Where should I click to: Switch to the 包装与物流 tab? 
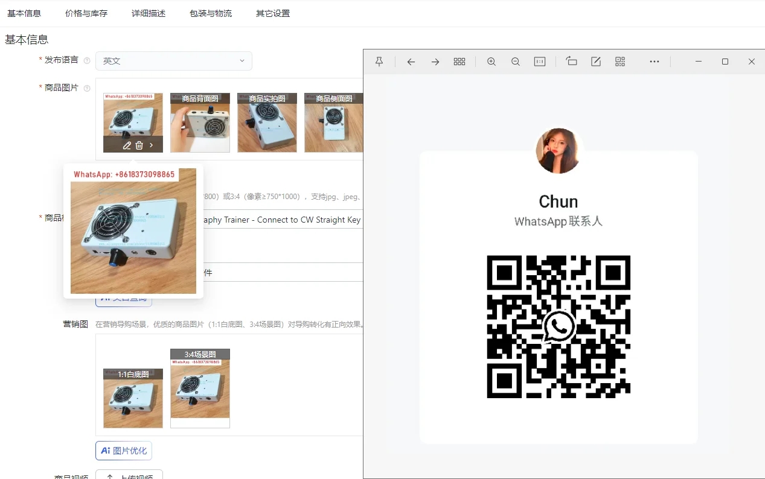(211, 13)
